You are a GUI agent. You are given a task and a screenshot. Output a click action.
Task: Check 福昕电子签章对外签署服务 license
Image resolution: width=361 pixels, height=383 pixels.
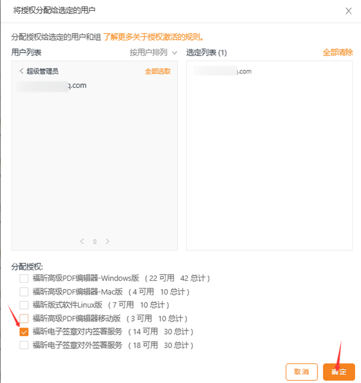pos(24,345)
